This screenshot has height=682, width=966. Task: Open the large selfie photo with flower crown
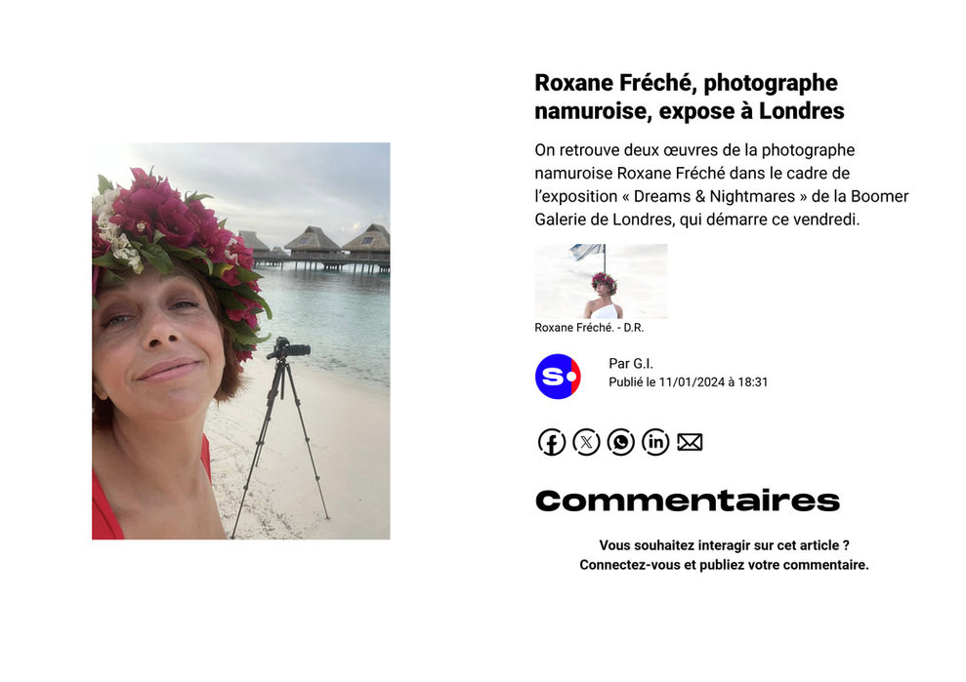[x=241, y=341]
